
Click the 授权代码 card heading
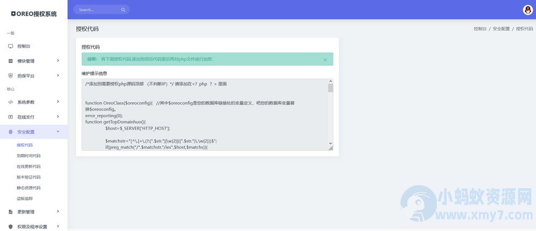90,47
